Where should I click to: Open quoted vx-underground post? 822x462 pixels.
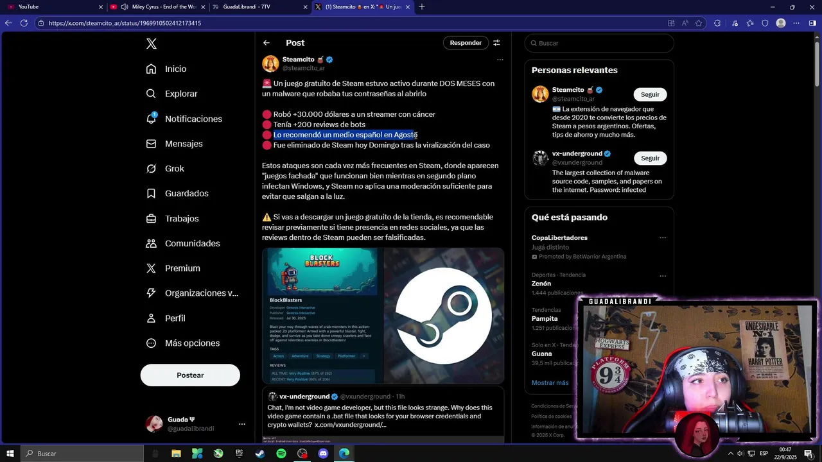[383, 415]
